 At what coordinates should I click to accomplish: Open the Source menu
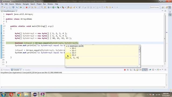click(x=12, y=4)
